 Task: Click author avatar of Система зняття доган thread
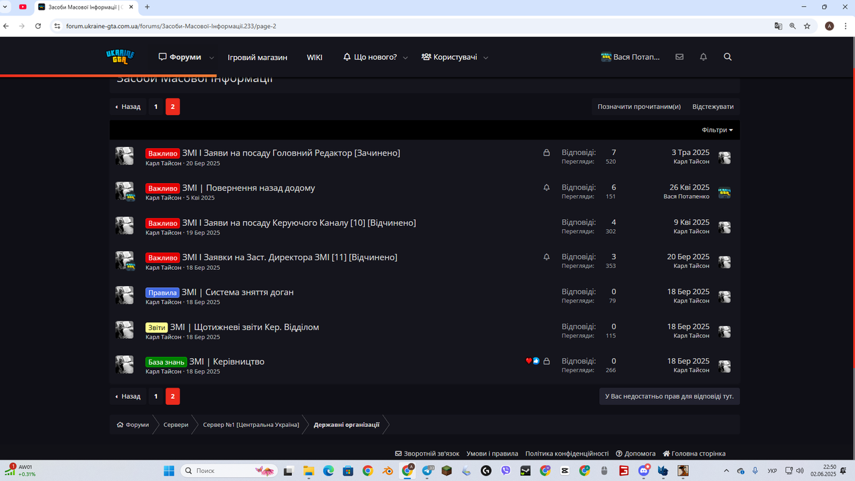click(x=124, y=295)
